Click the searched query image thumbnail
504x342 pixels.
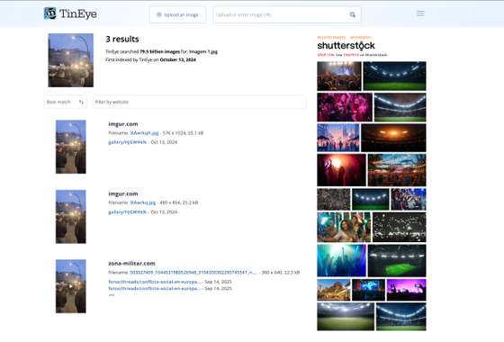pos(71,60)
